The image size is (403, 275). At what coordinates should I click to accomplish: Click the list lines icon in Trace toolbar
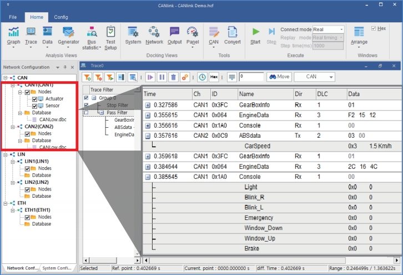point(232,77)
